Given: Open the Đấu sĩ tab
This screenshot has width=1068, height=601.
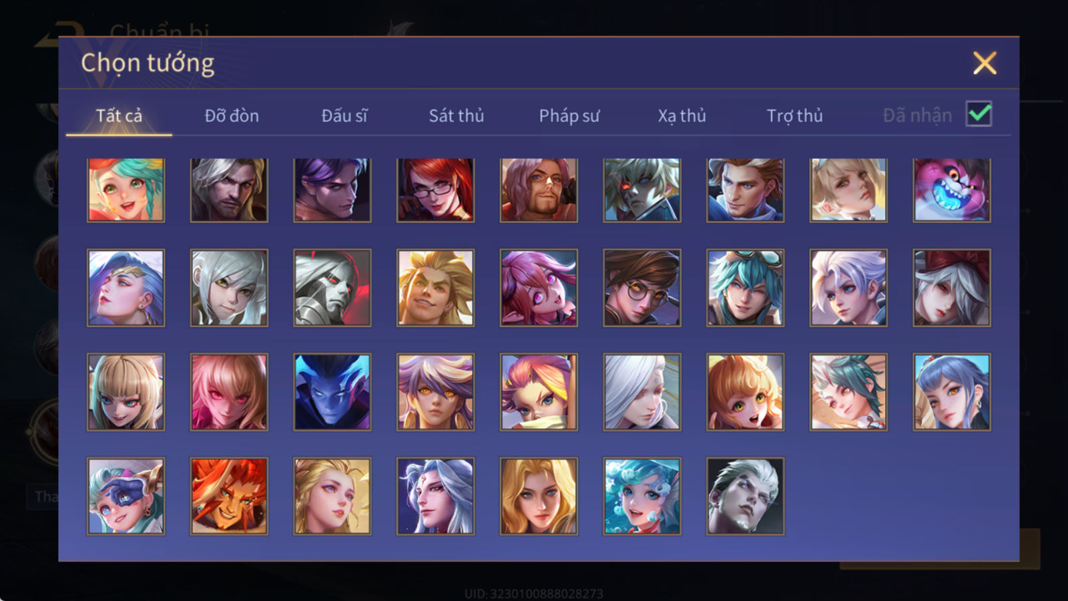Looking at the screenshot, I should [344, 116].
